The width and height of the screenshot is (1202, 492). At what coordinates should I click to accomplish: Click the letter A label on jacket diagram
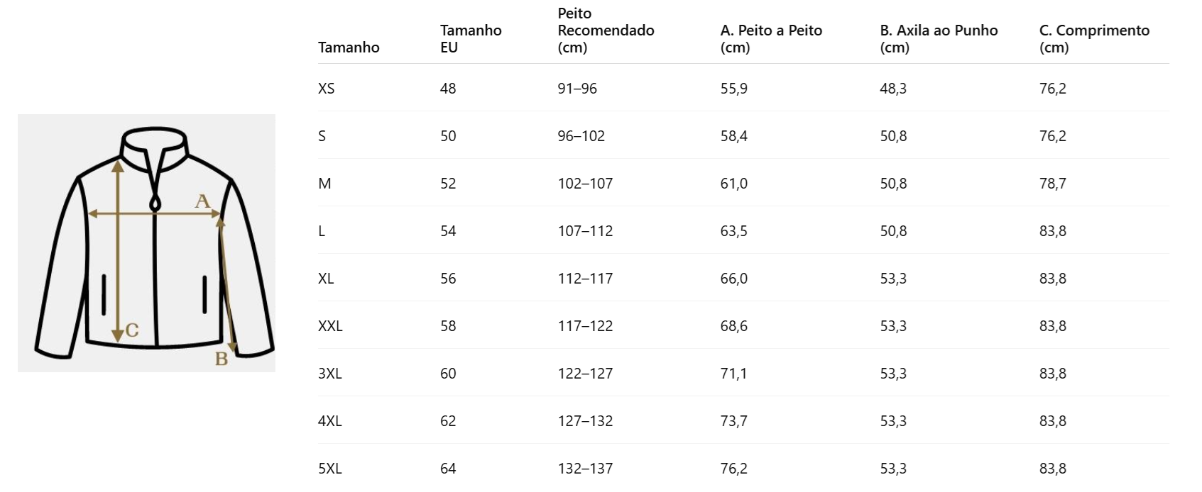(x=203, y=201)
